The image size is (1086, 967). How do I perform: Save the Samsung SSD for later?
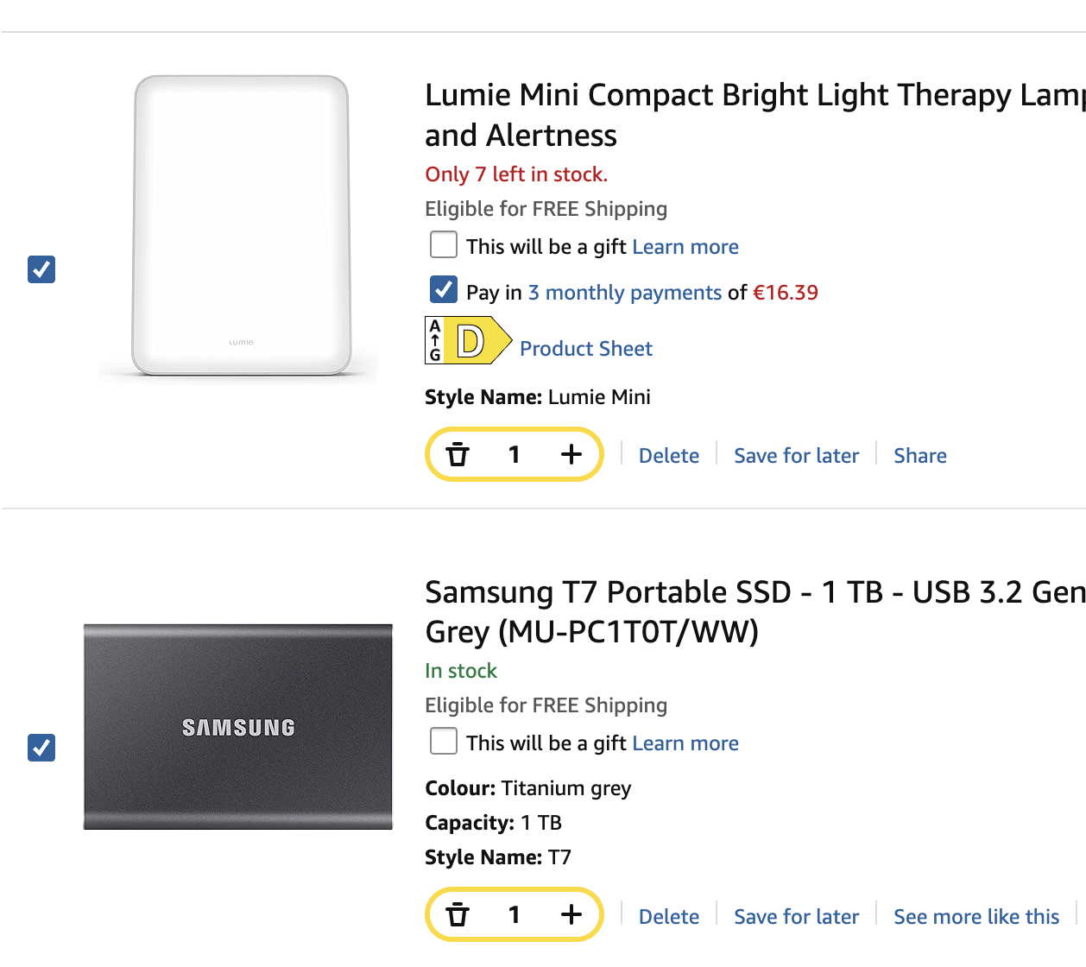tap(796, 917)
